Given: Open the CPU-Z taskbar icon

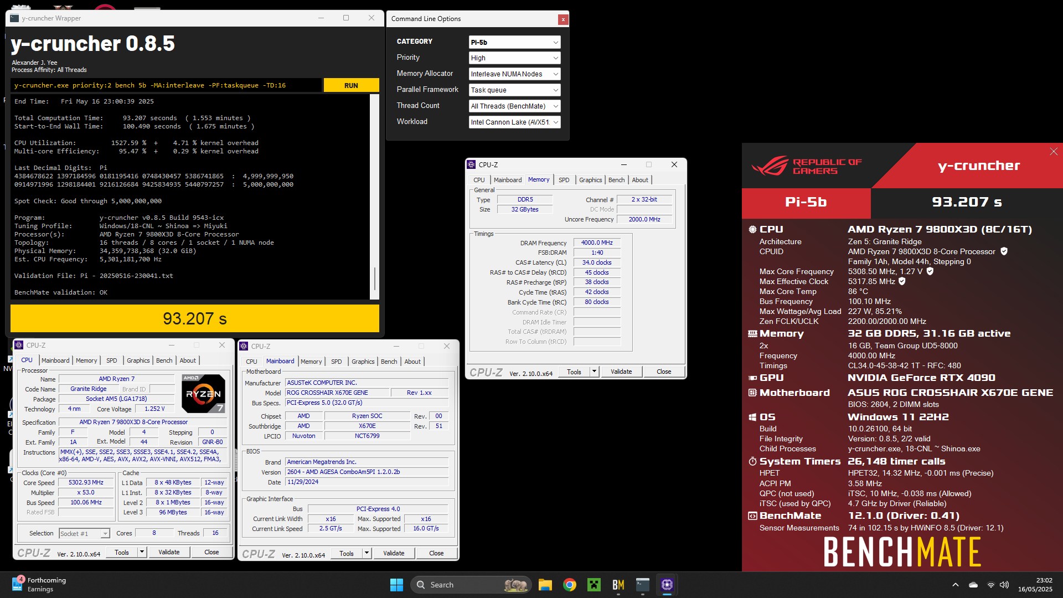Looking at the screenshot, I should (x=667, y=585).
